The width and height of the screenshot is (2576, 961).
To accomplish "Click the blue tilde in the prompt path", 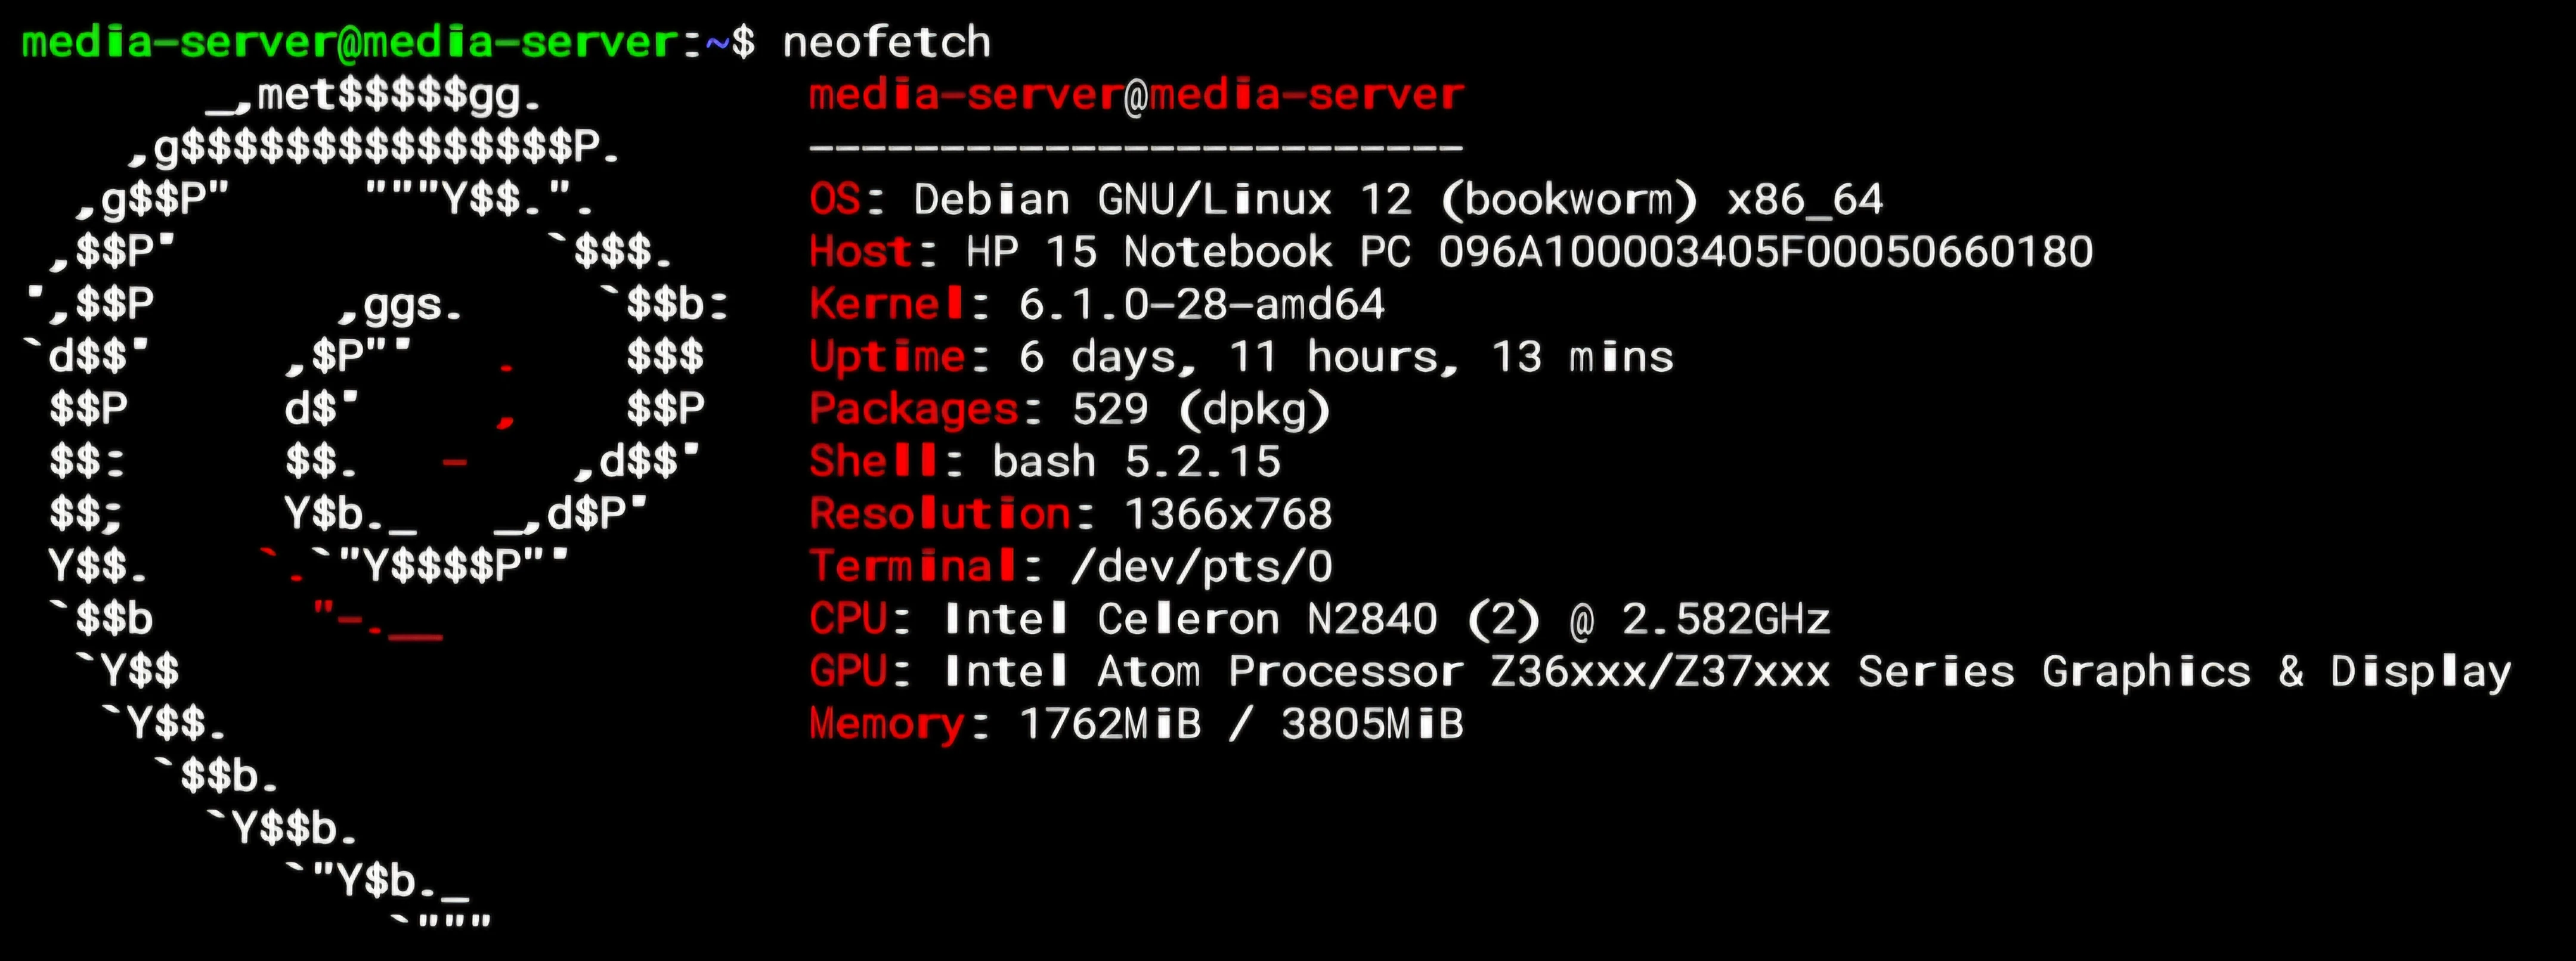I will click(x=718, y=42).
